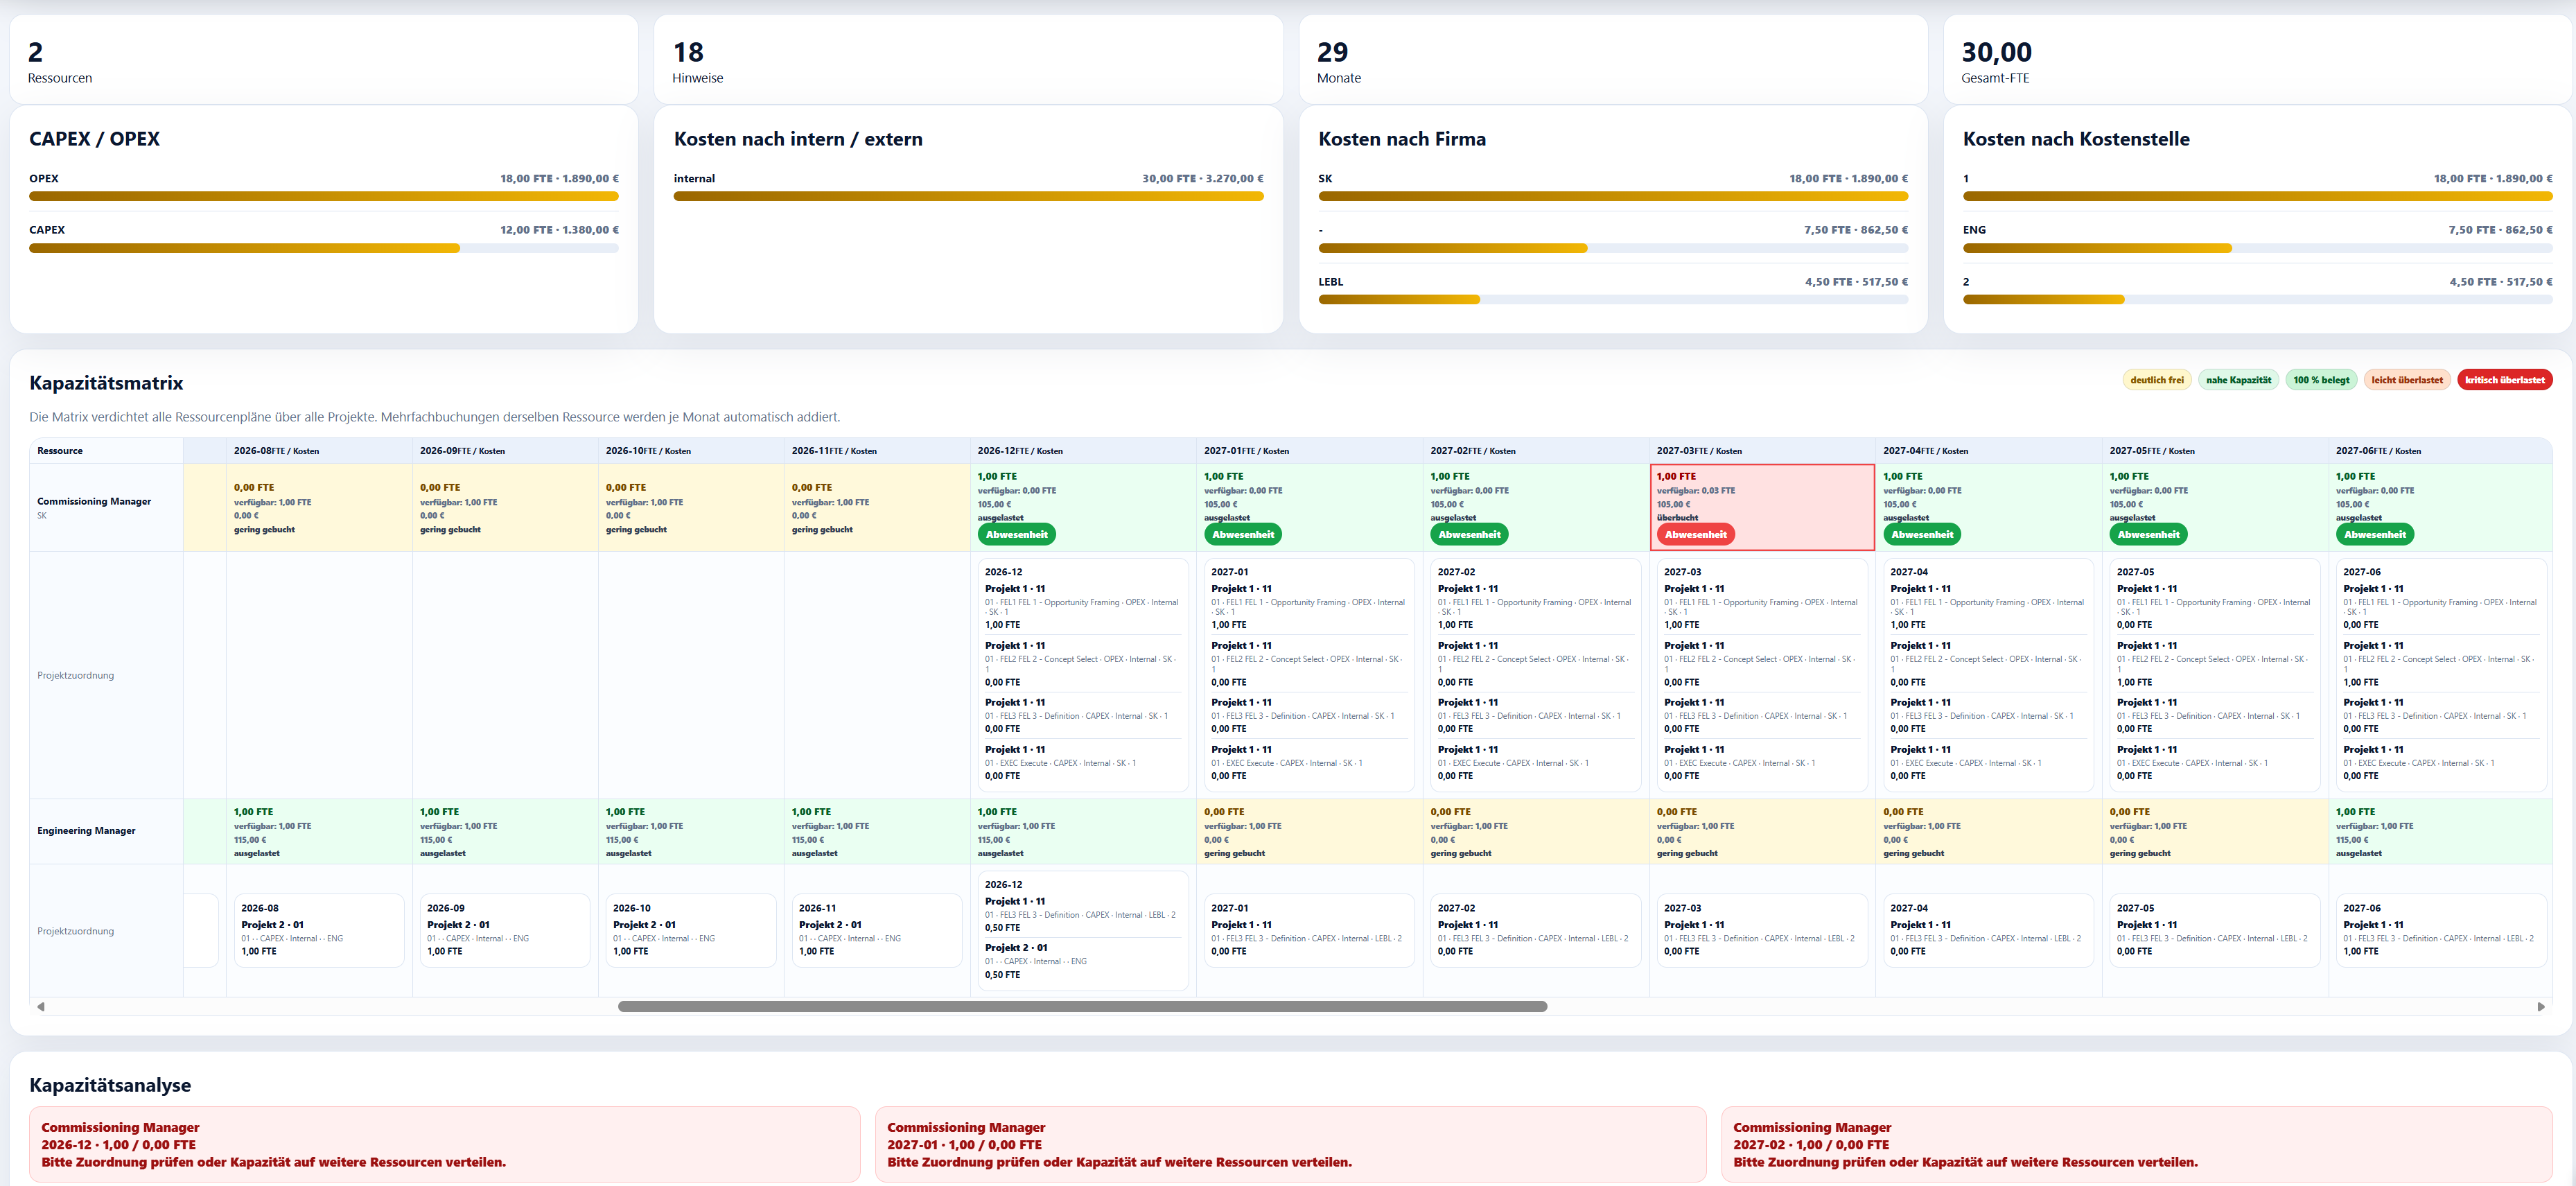Select the 'leicht überlastet' legend badge

tap(2406, 380)
